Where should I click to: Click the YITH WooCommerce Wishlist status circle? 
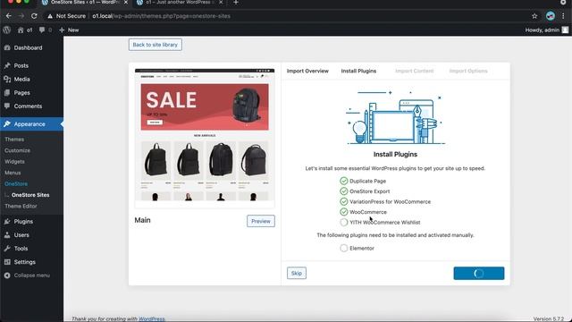point(343,223)
